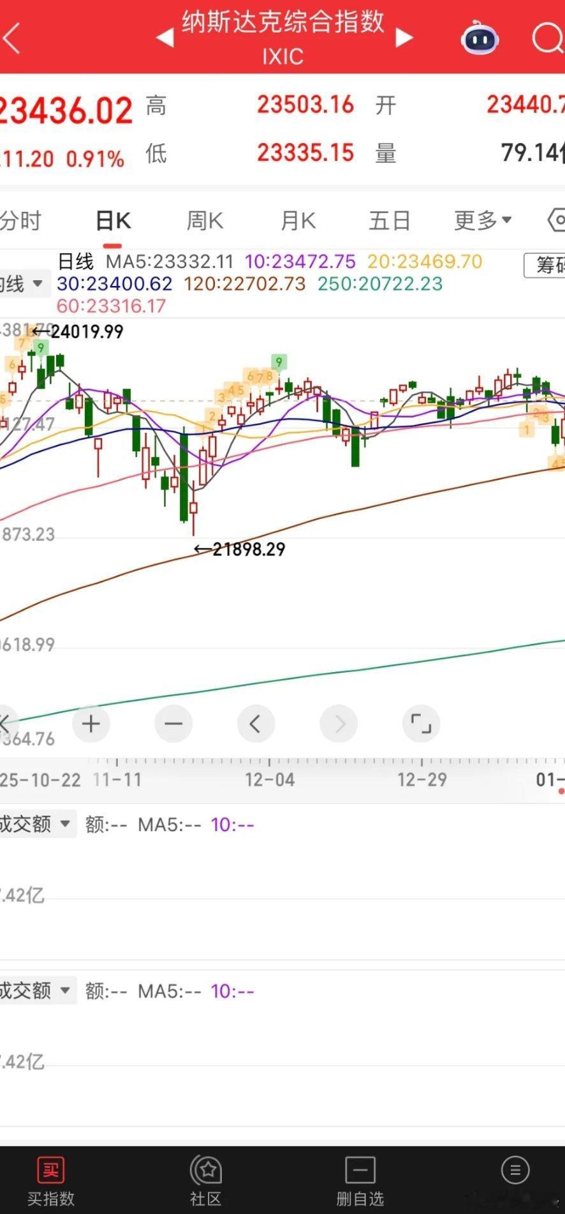Image resolution: width=565 pixels, height=1214 pixels.
Task: Tap the change percent 0.91%
Action: pyautogui.click(x=95, y=159)
